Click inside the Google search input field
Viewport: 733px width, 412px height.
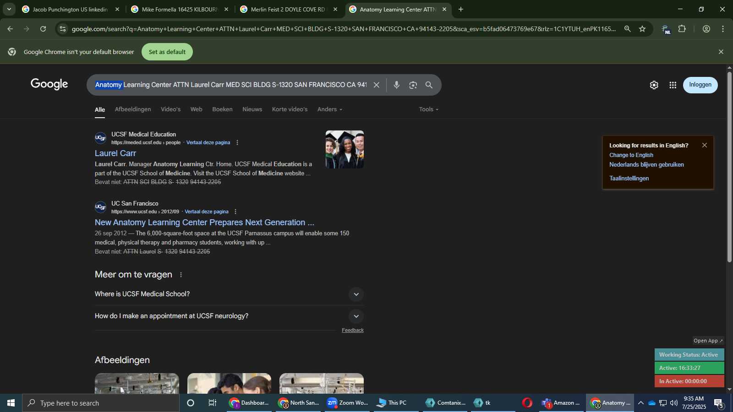coord(231,85)
